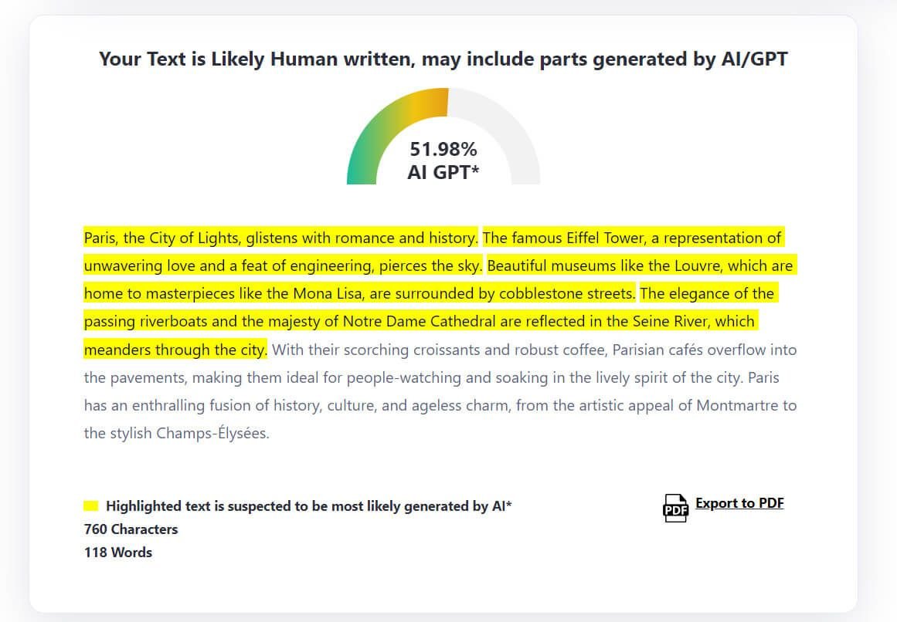The image size is (897, 622).
Task: Click the gray unfilled gauge section
Action: [510, 139]
